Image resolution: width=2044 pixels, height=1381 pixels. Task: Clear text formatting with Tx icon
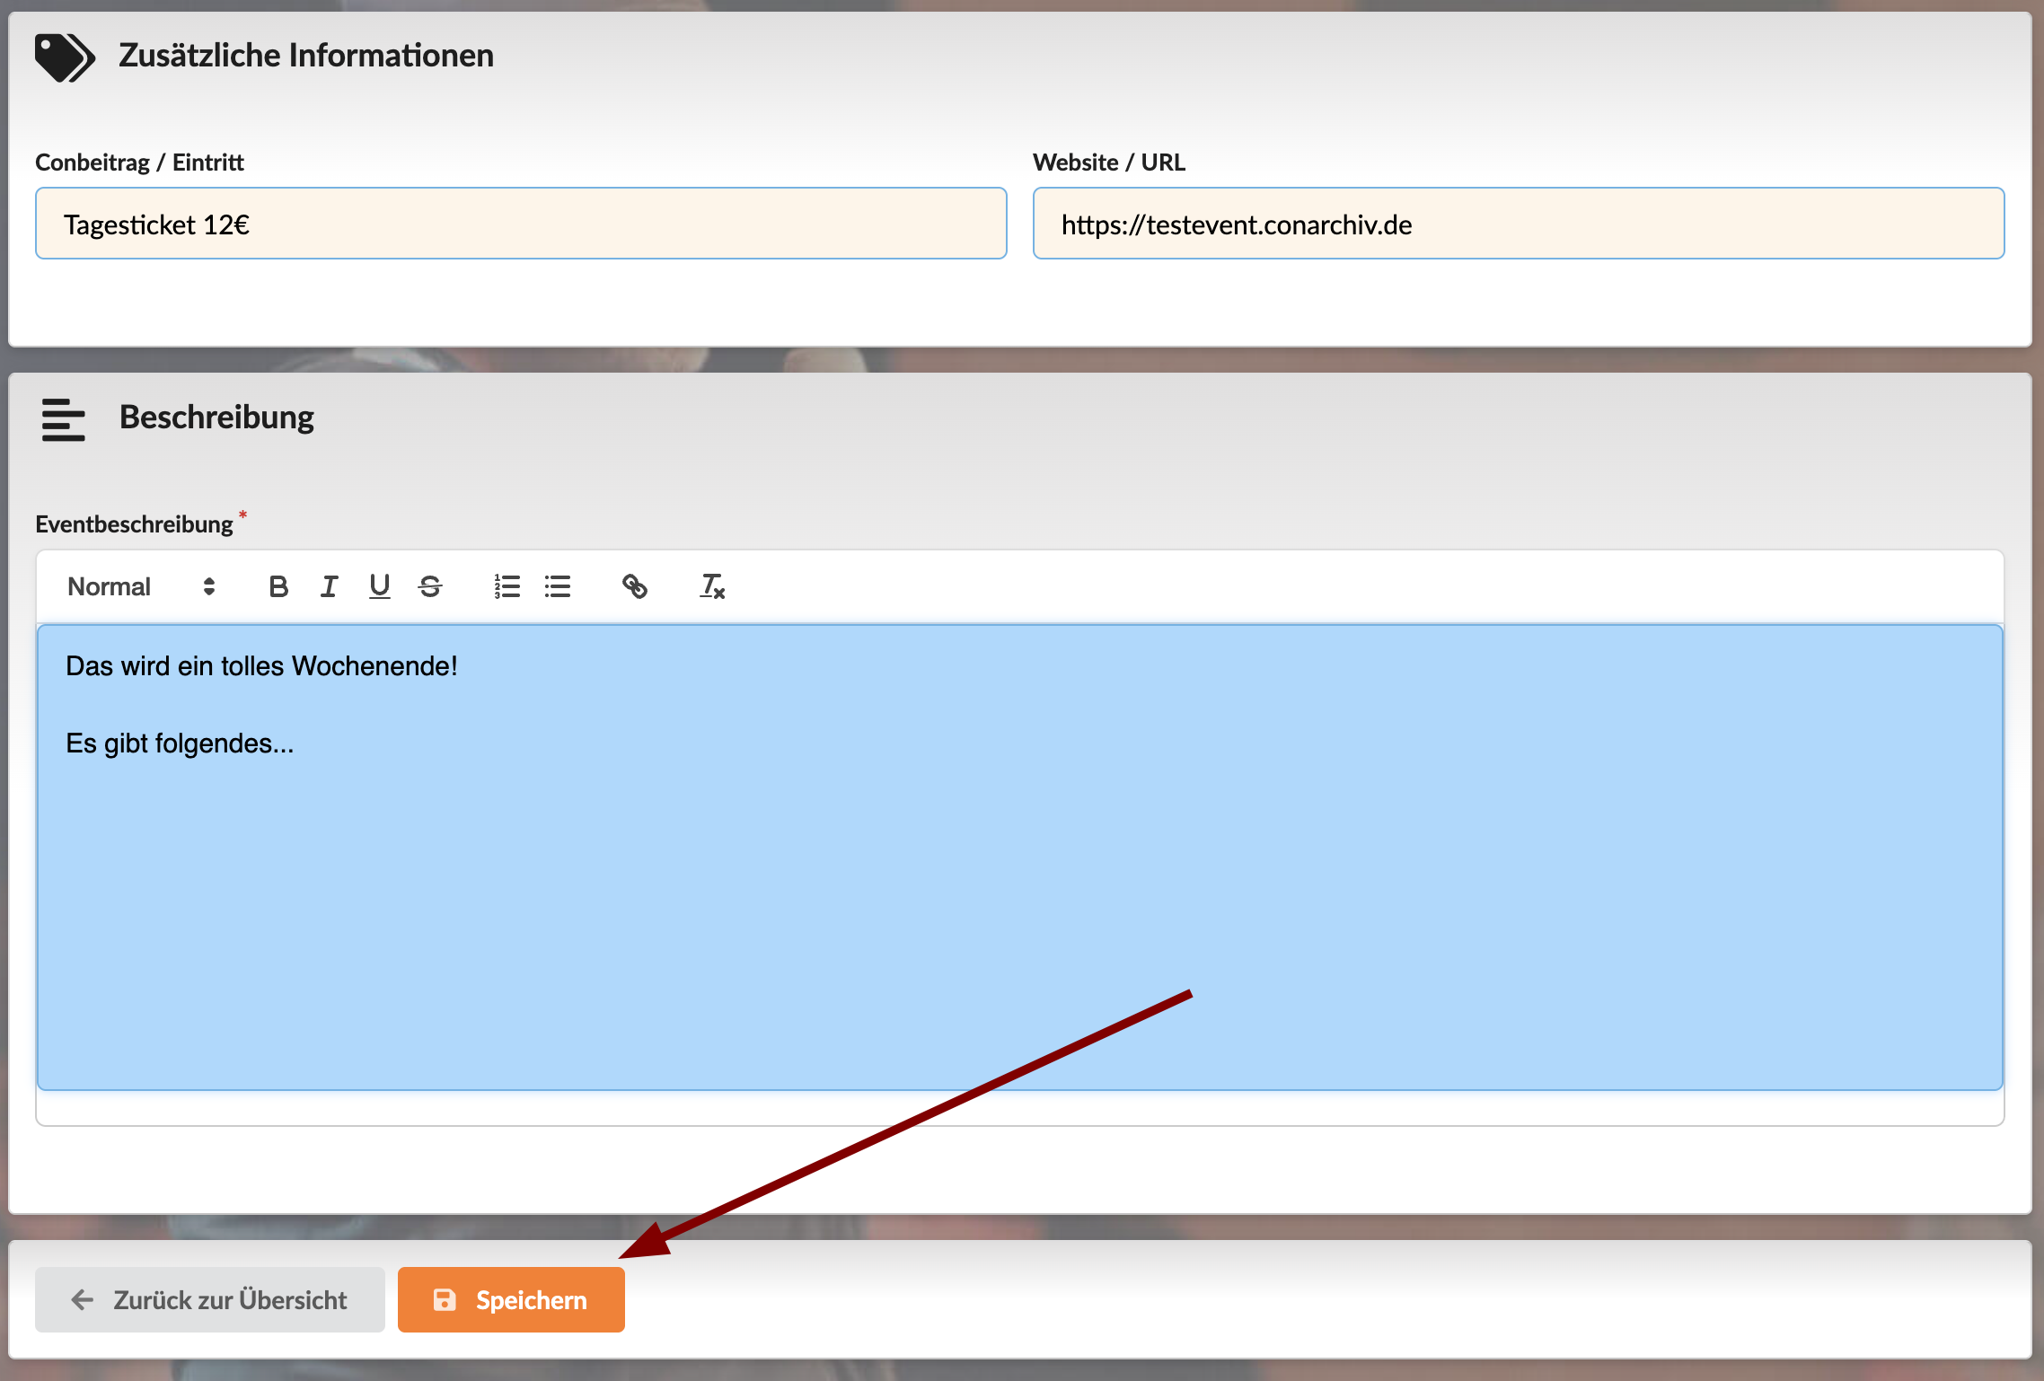712,587
